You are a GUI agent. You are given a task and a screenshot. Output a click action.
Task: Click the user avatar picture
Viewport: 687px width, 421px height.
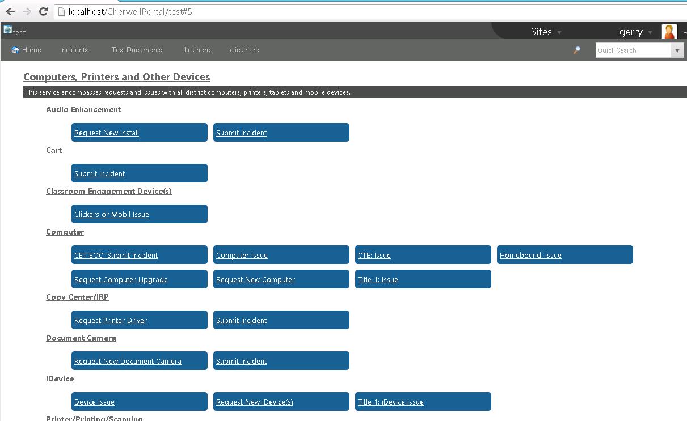click(x=669, y=32)
